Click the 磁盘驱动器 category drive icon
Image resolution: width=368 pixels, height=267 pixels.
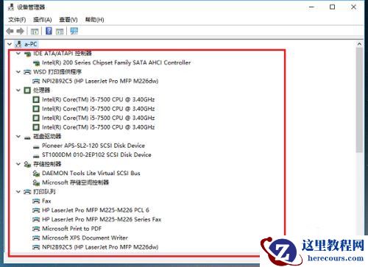(x=27, y=138)
